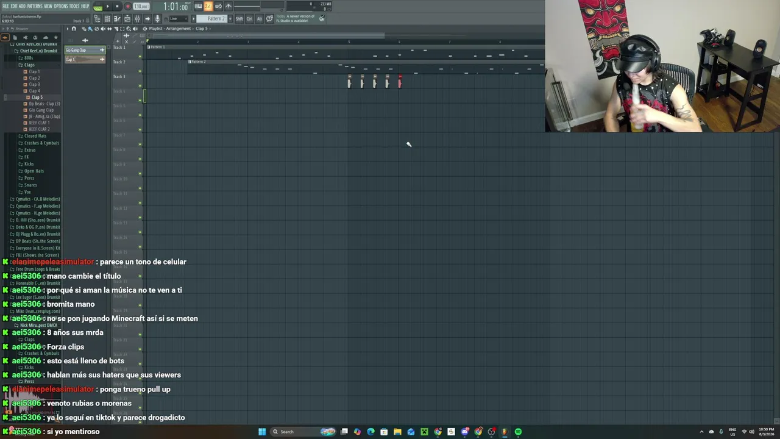780x439 pixels.
Task: Click the red-selected clap clip on Track 3
Action: 400,82
